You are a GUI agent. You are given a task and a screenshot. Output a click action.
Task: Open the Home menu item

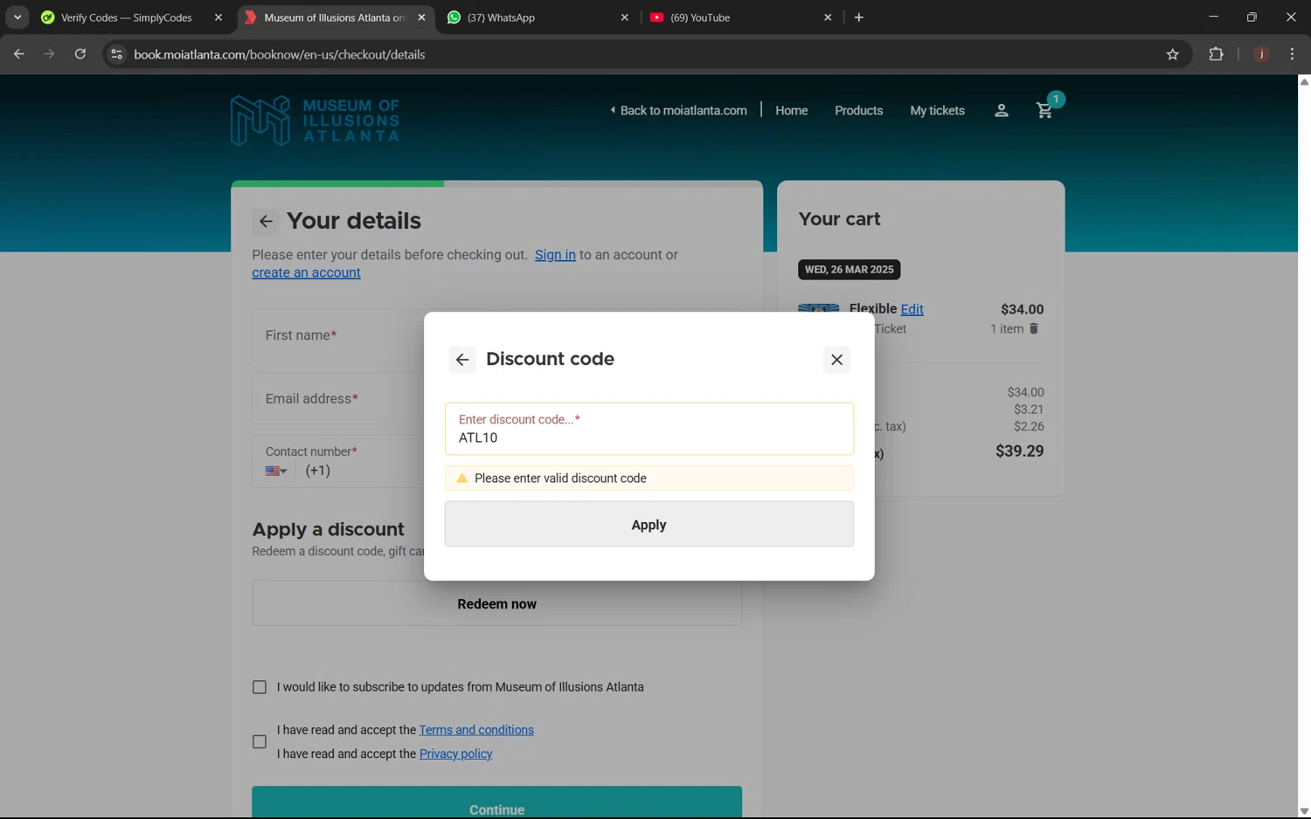pos(792,111)
